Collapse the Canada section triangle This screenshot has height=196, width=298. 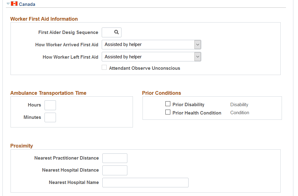coord(8,4)
